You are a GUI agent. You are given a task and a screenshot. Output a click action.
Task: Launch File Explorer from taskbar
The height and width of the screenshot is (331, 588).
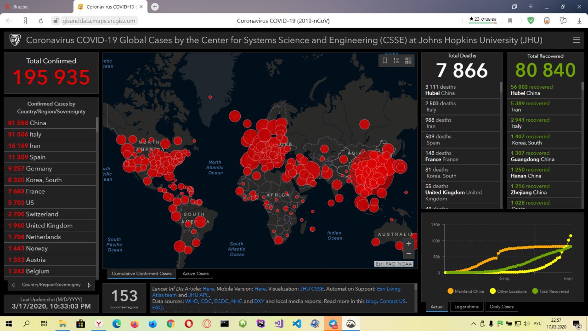(x=62, y=324)
